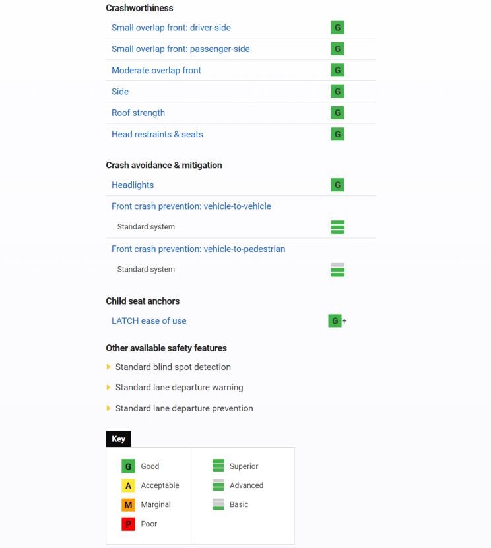Click the Advanced bars icon for vehicle-to-pedestrian Standard system
Screen dimensions: 491x548
click(337, 270)
